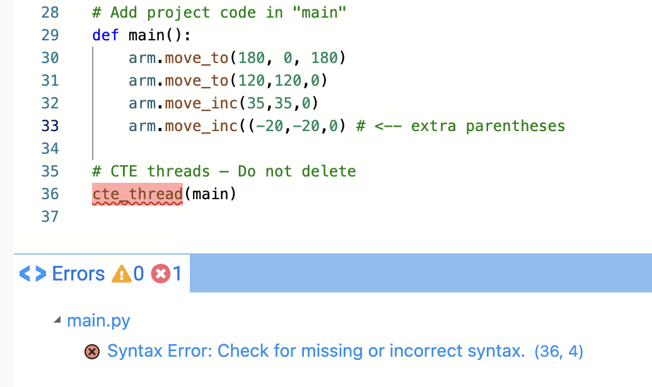Click the extra parentheses comment

click(461, 126)
